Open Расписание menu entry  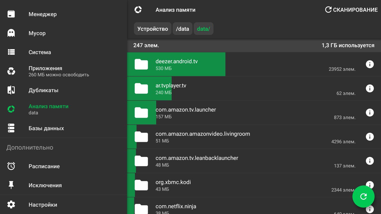63,166
